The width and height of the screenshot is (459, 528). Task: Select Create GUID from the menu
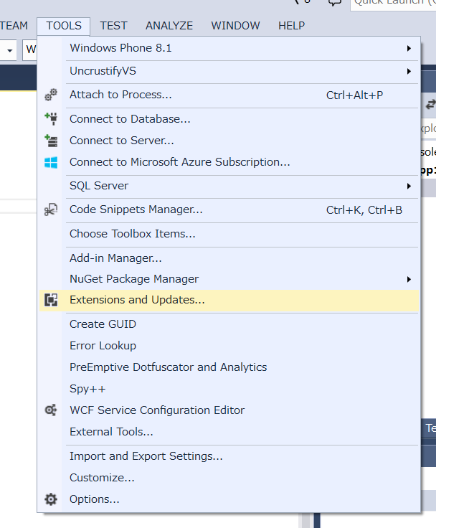[103, 324]
